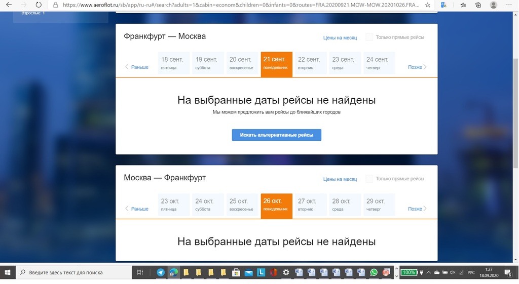
Task: Open browser Settings and more menu
Action: coord(509,5)
